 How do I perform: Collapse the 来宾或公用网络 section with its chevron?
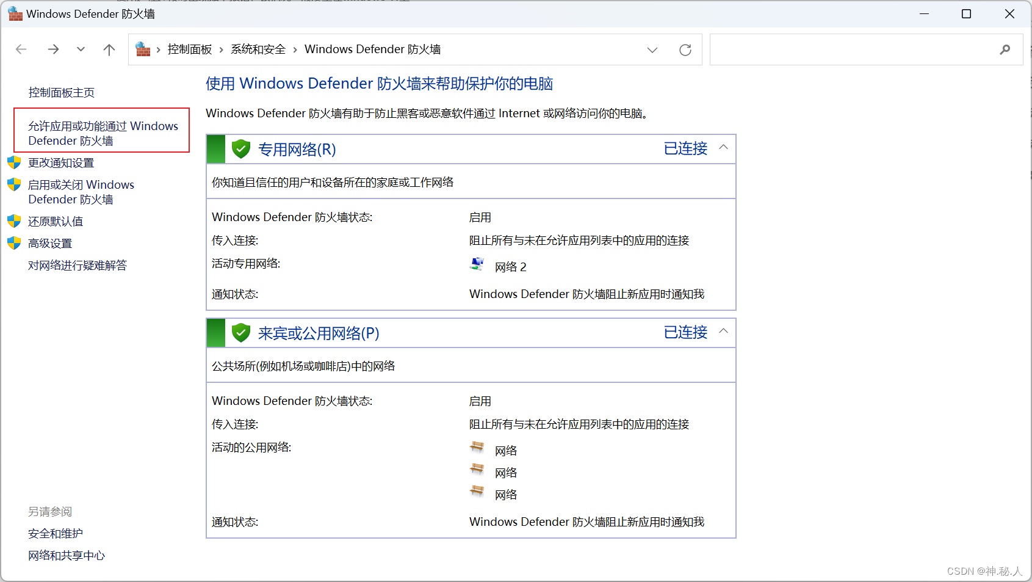click(724, 331)
